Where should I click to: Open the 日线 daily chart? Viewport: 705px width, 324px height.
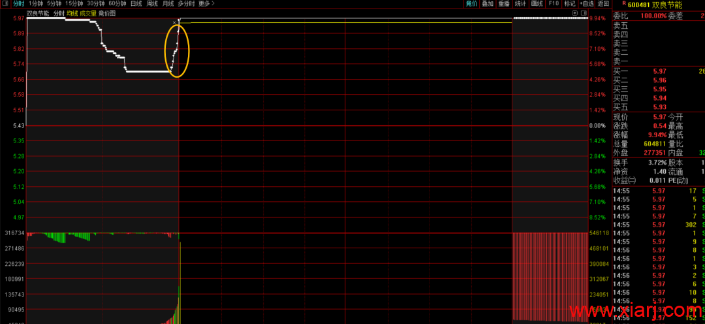[x=136, y=4]
